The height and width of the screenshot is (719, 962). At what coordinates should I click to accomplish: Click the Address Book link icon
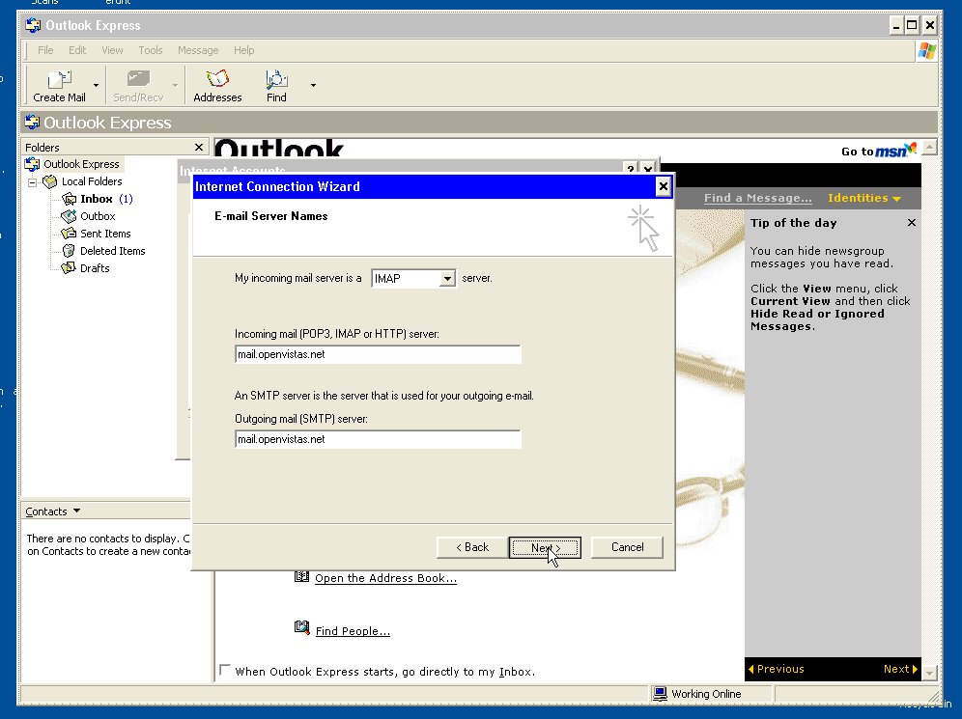301,576
